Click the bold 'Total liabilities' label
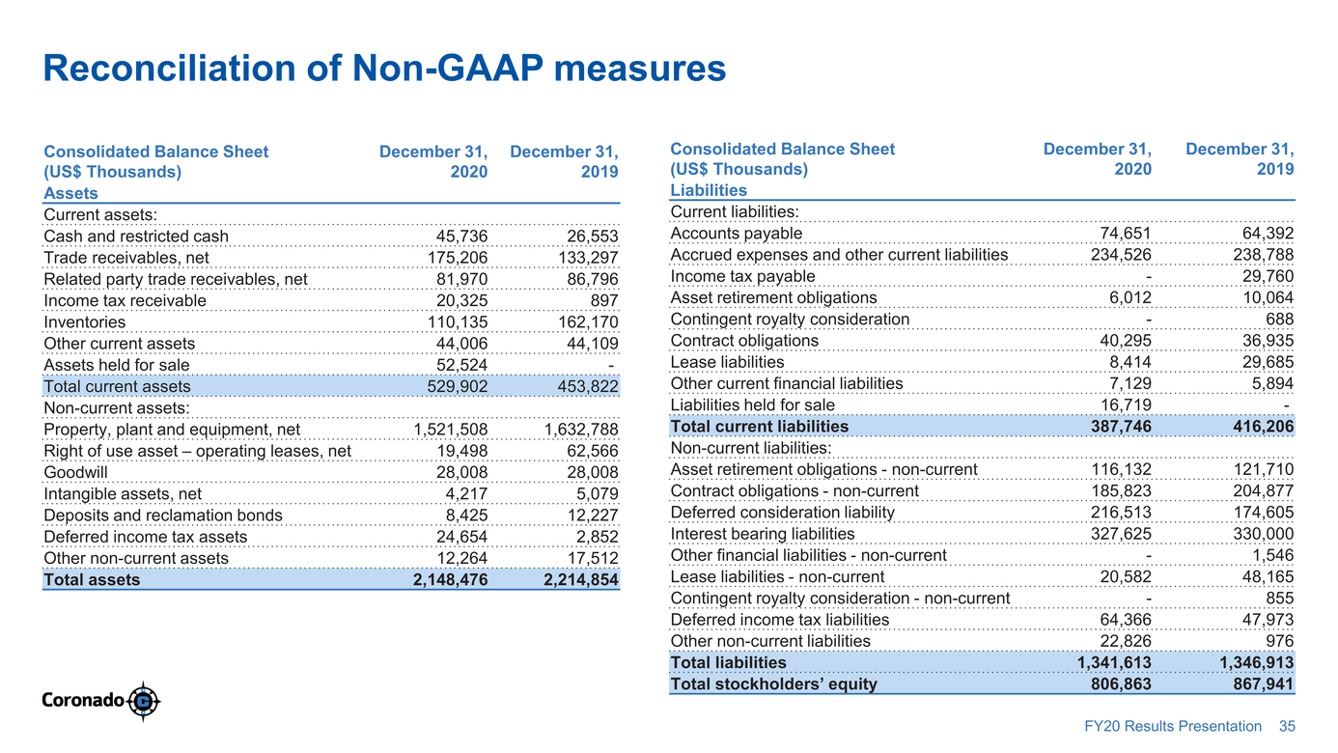Screen dimensions: 1338x753 [x=728, y=662]
